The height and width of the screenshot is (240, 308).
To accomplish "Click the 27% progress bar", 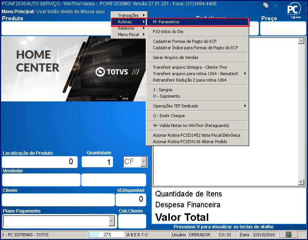I will click(x=107, y=234).
